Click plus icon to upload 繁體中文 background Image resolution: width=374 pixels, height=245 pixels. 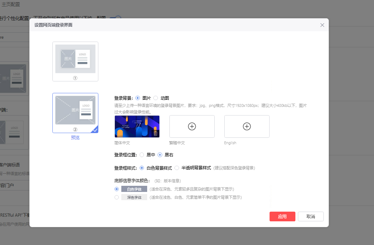click(x=192, y=126)
